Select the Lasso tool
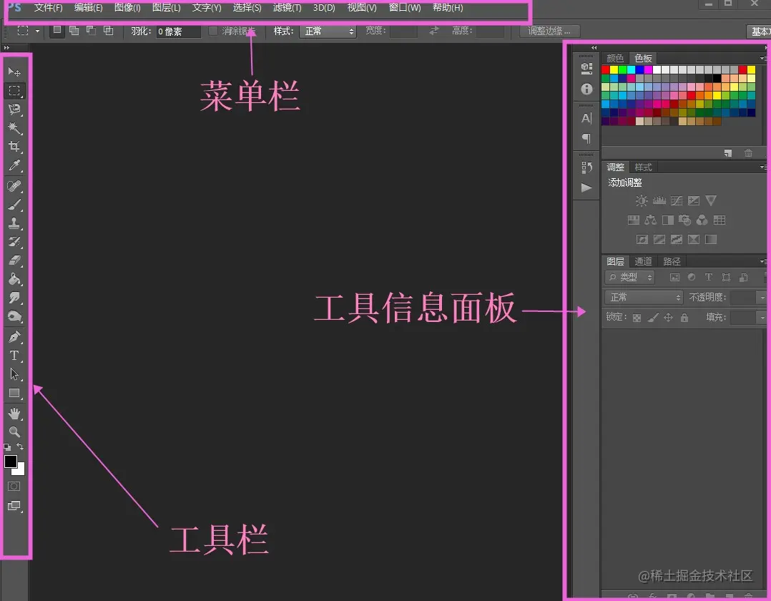The width and height of the screenshot is (771, 601). [14, 109]
